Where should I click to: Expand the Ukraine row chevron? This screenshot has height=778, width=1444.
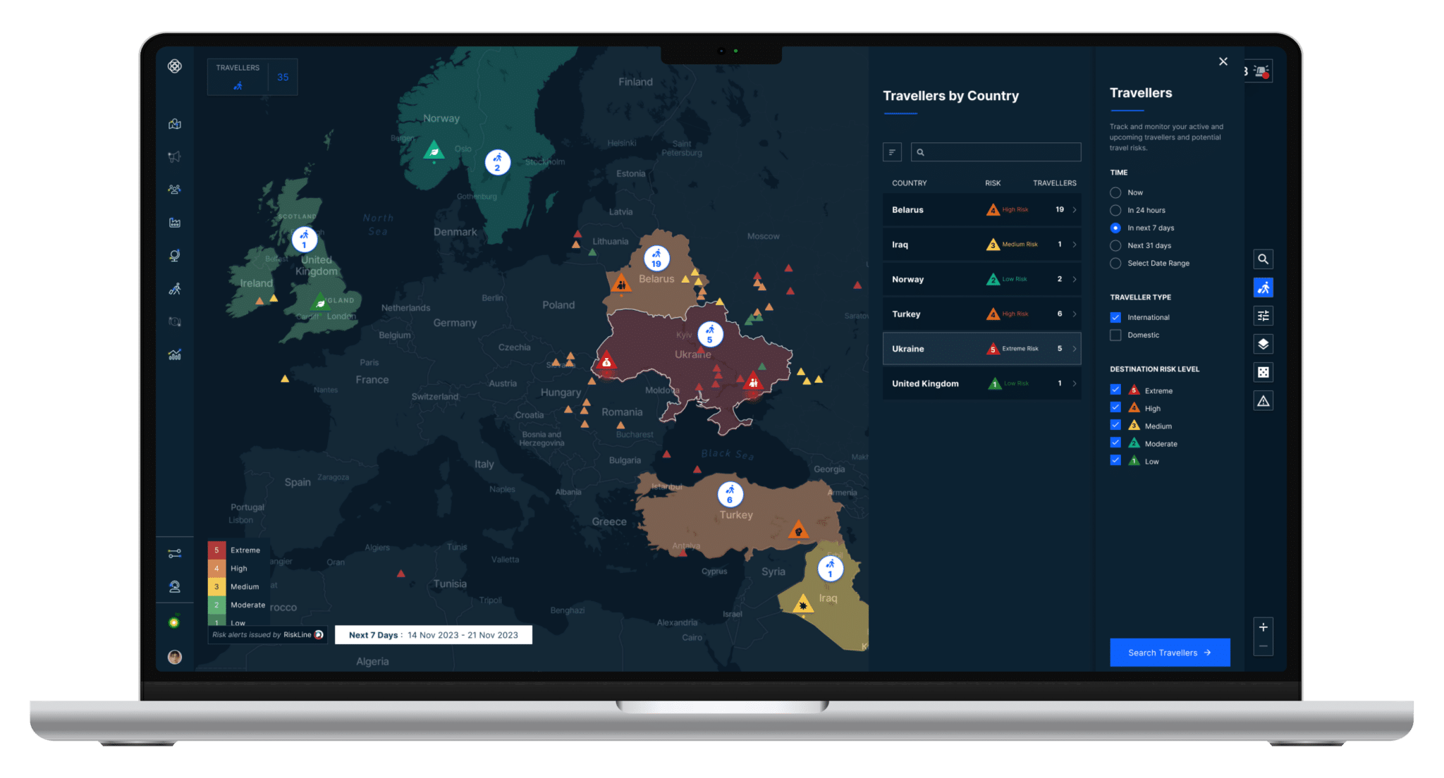(x=1075, y=348)
